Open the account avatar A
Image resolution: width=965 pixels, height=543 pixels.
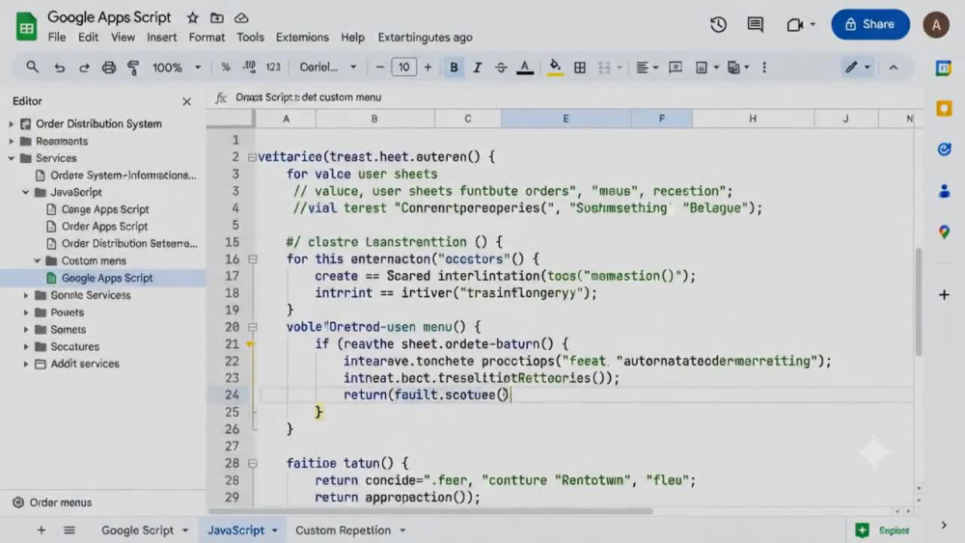point(935,25)
